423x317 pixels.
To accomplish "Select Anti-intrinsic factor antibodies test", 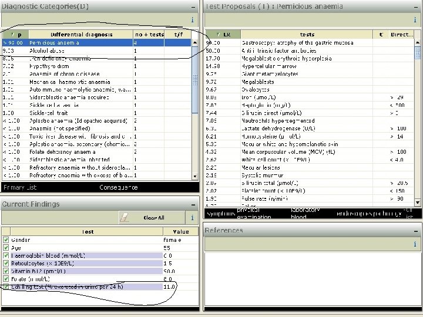I will coord(310,50).
